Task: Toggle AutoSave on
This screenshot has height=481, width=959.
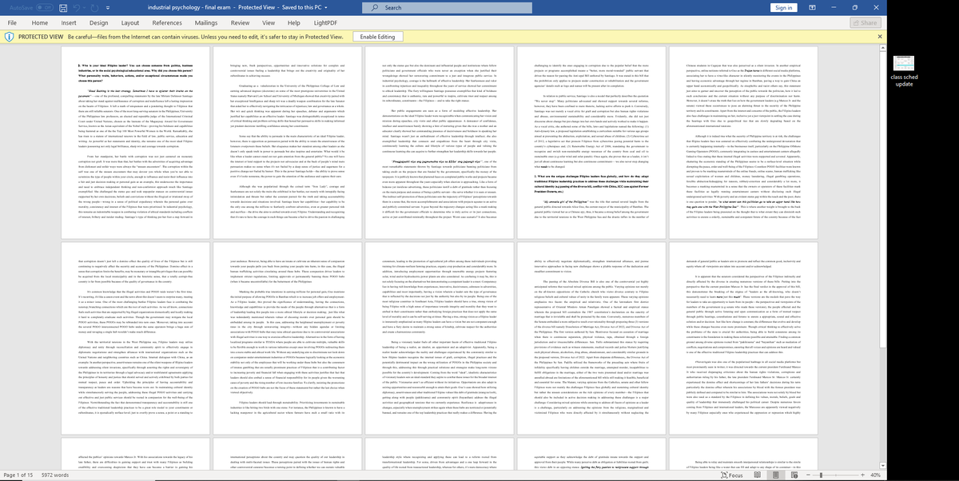Action: (44, 7)
